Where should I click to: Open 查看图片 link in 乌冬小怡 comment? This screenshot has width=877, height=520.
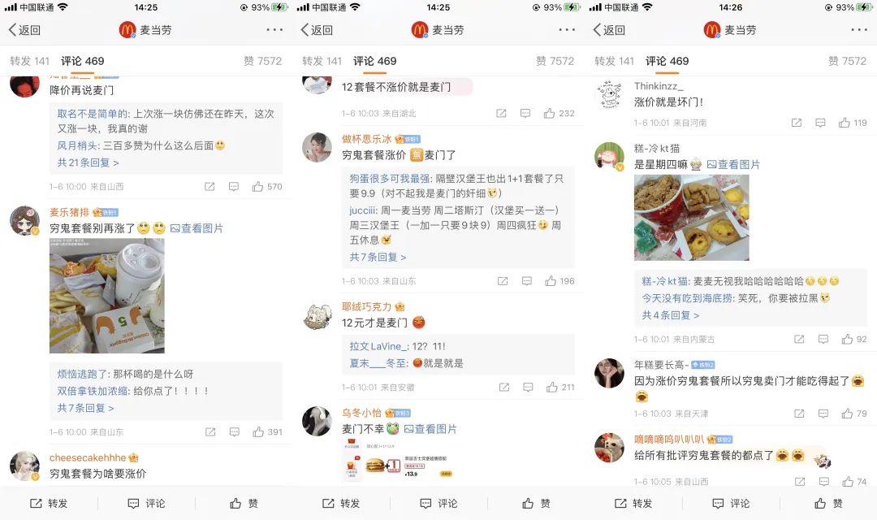click(x=430, y=429)
